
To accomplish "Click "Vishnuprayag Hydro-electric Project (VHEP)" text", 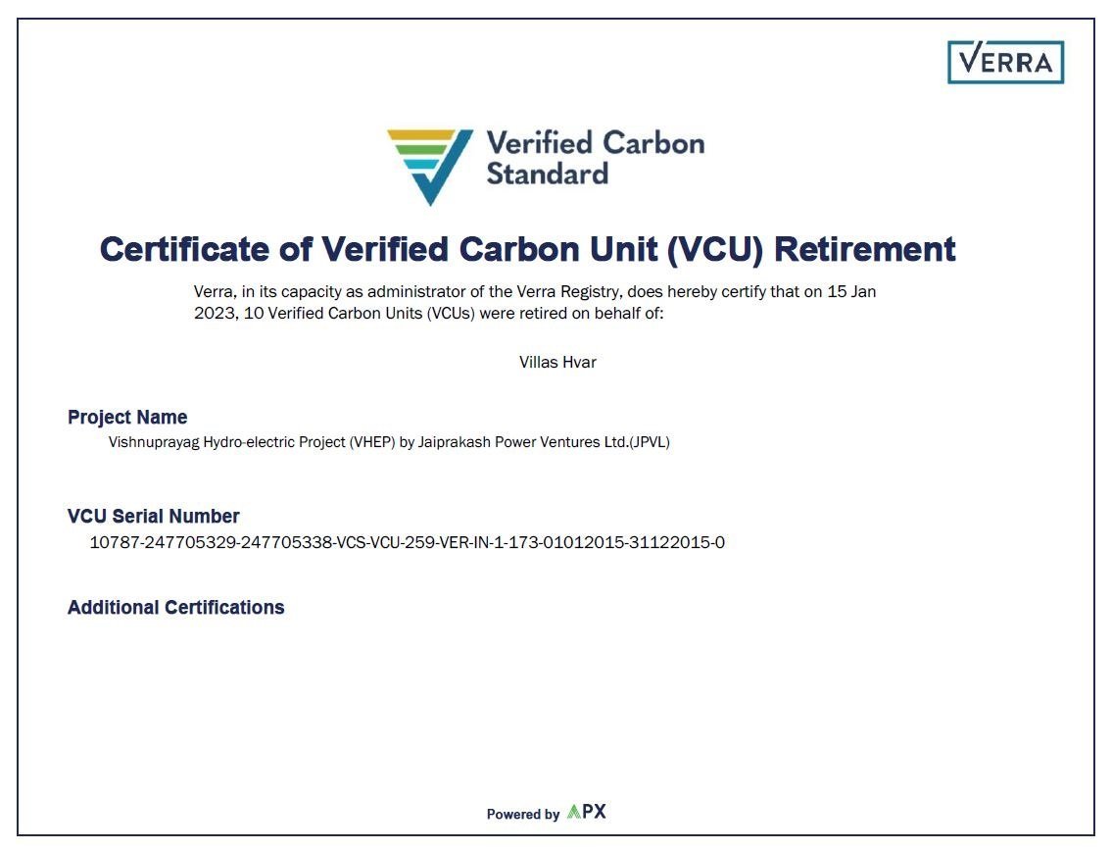I will (252, 442).
